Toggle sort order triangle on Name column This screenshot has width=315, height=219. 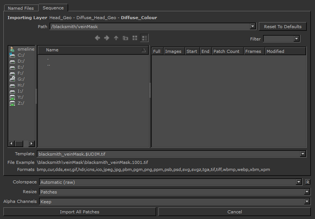coord(143,50)
